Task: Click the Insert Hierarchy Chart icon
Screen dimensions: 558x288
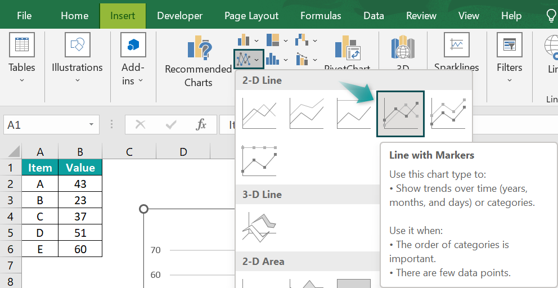Action: pyautogui.click(x=273, y=40)
